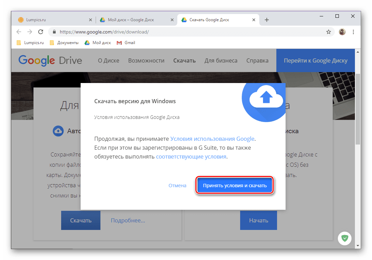
Task: Click the vertical scrollbar thumb
Action: [x=358, y=109]
